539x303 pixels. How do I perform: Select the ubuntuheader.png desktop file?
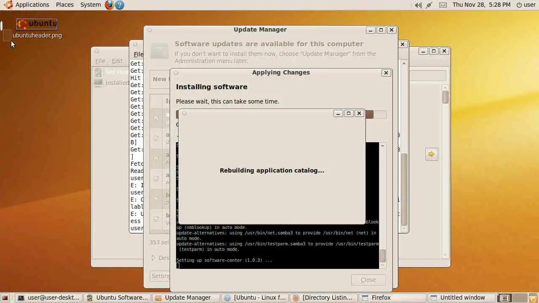(x=37, y=29)
